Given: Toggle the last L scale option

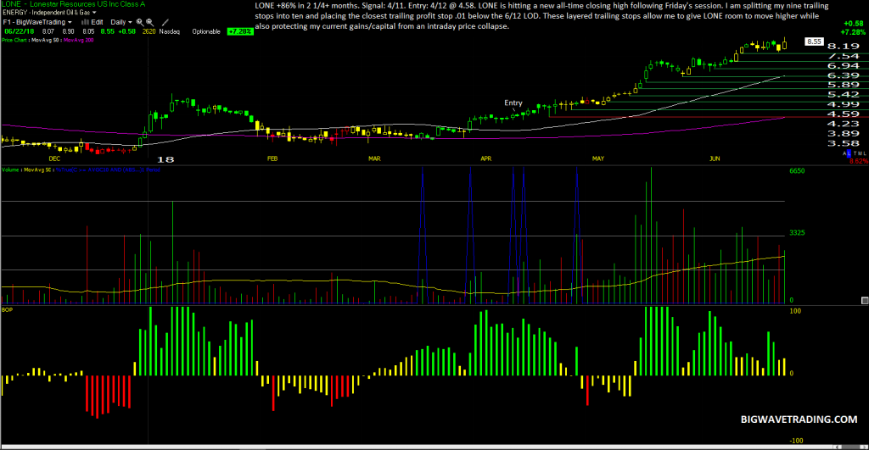Looking at the screenshot, I should click(864, 153).
